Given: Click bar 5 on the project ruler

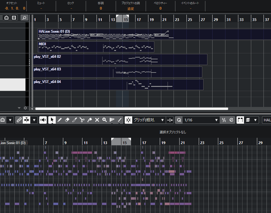Looking at the screenshot, I should click(x=61, y=19).
